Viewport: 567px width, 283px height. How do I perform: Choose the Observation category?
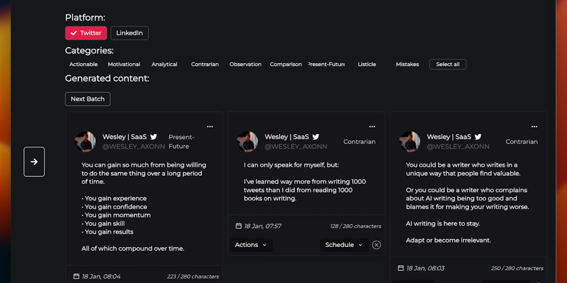coord(245,65)
